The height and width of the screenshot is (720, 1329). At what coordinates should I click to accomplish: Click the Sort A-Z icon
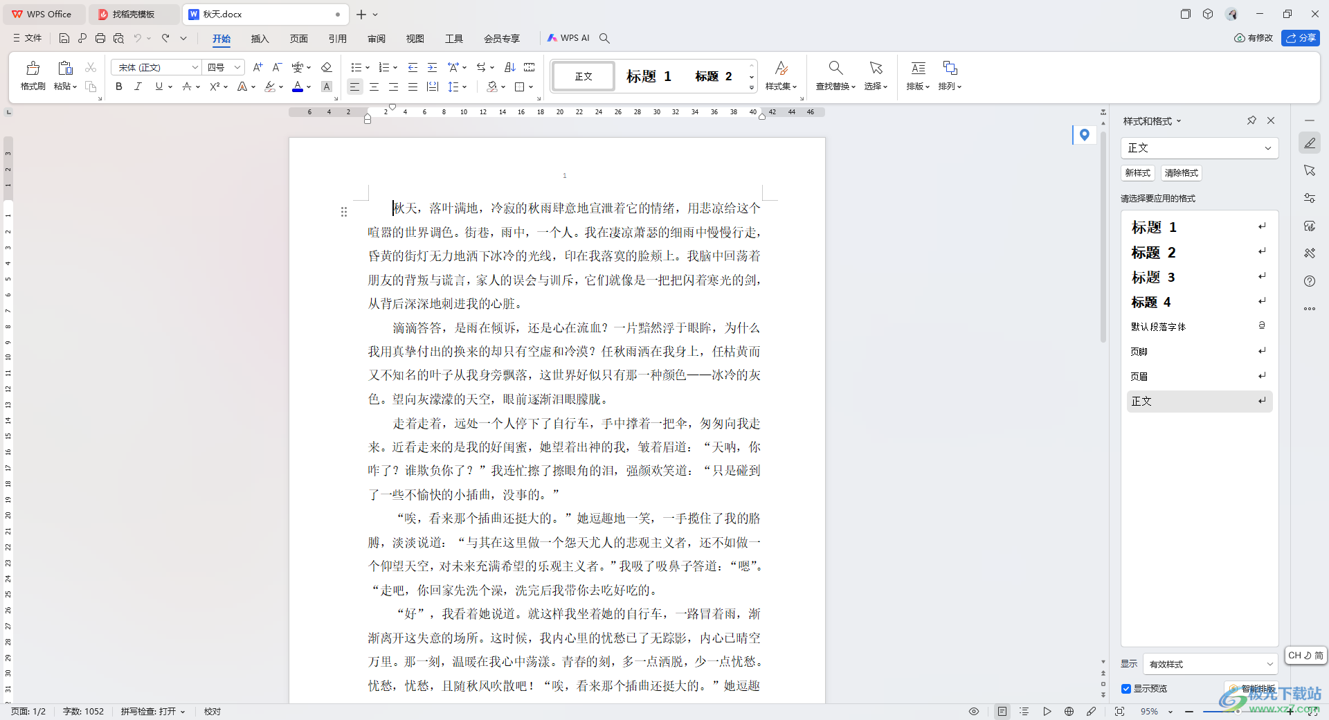coord(510,67)
